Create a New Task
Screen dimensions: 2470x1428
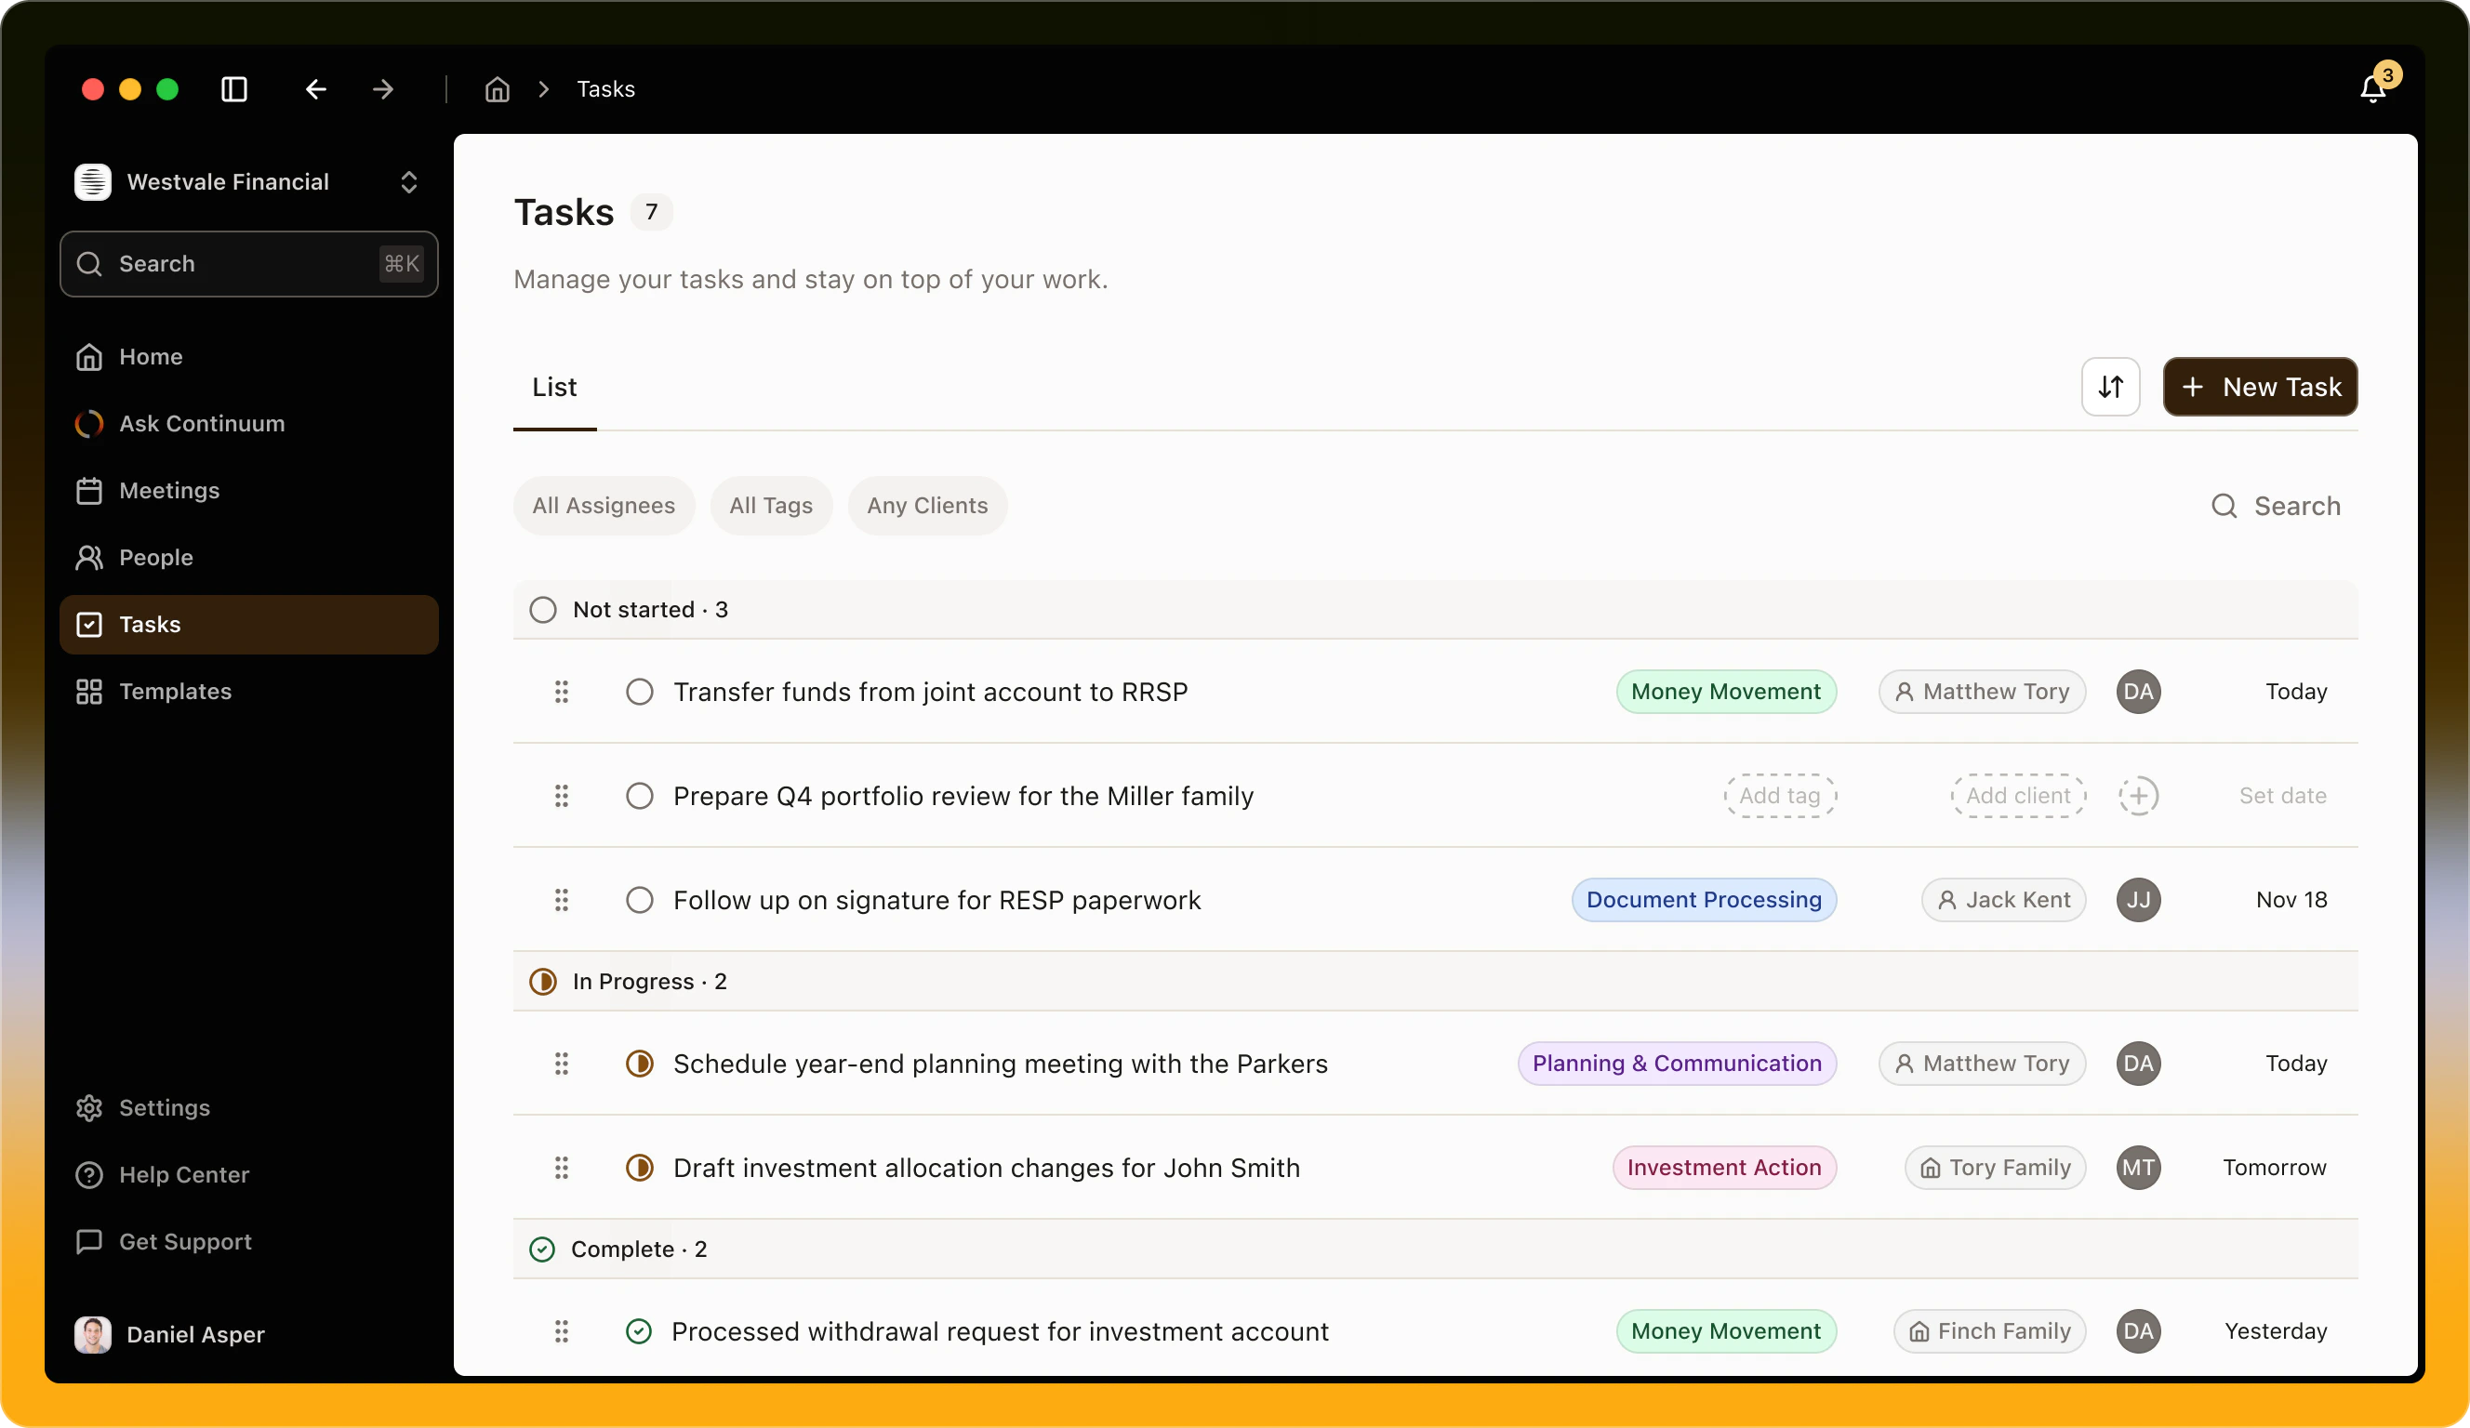point(2259,386)
